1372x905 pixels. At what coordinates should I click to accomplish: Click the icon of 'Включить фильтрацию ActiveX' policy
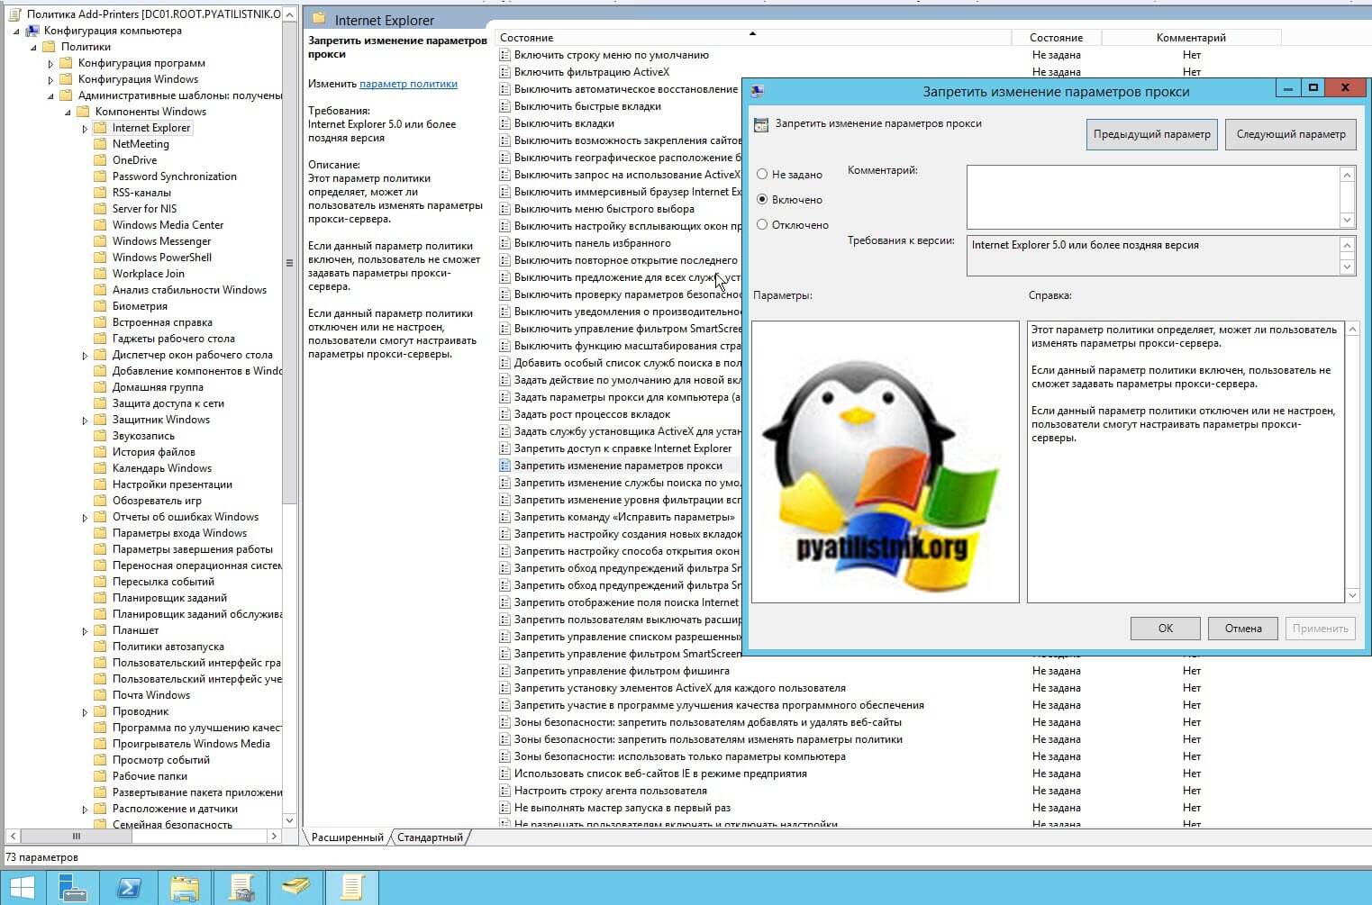click(504, 72)
